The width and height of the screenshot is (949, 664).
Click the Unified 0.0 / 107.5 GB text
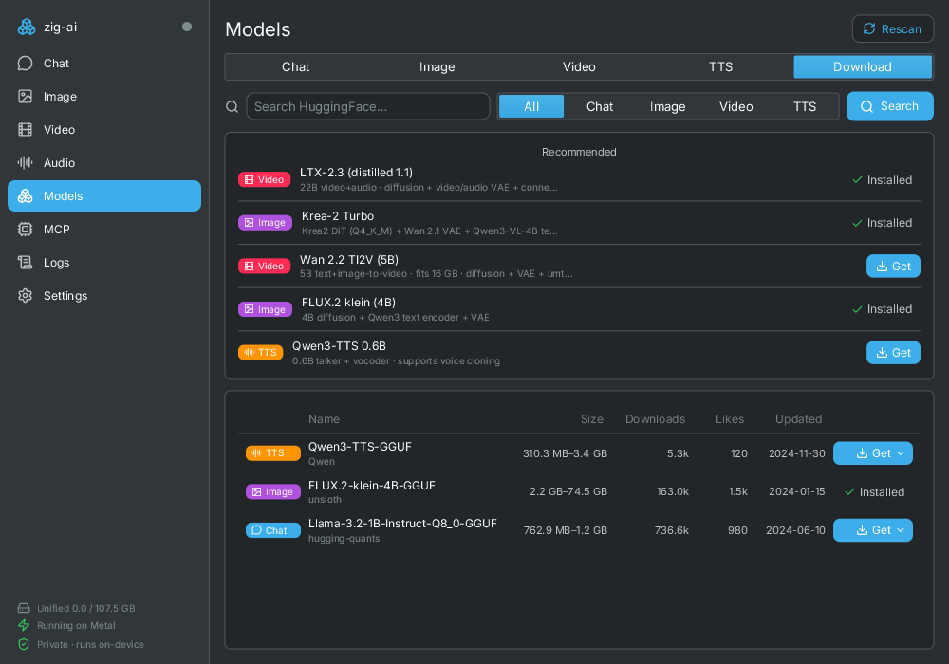86,608
